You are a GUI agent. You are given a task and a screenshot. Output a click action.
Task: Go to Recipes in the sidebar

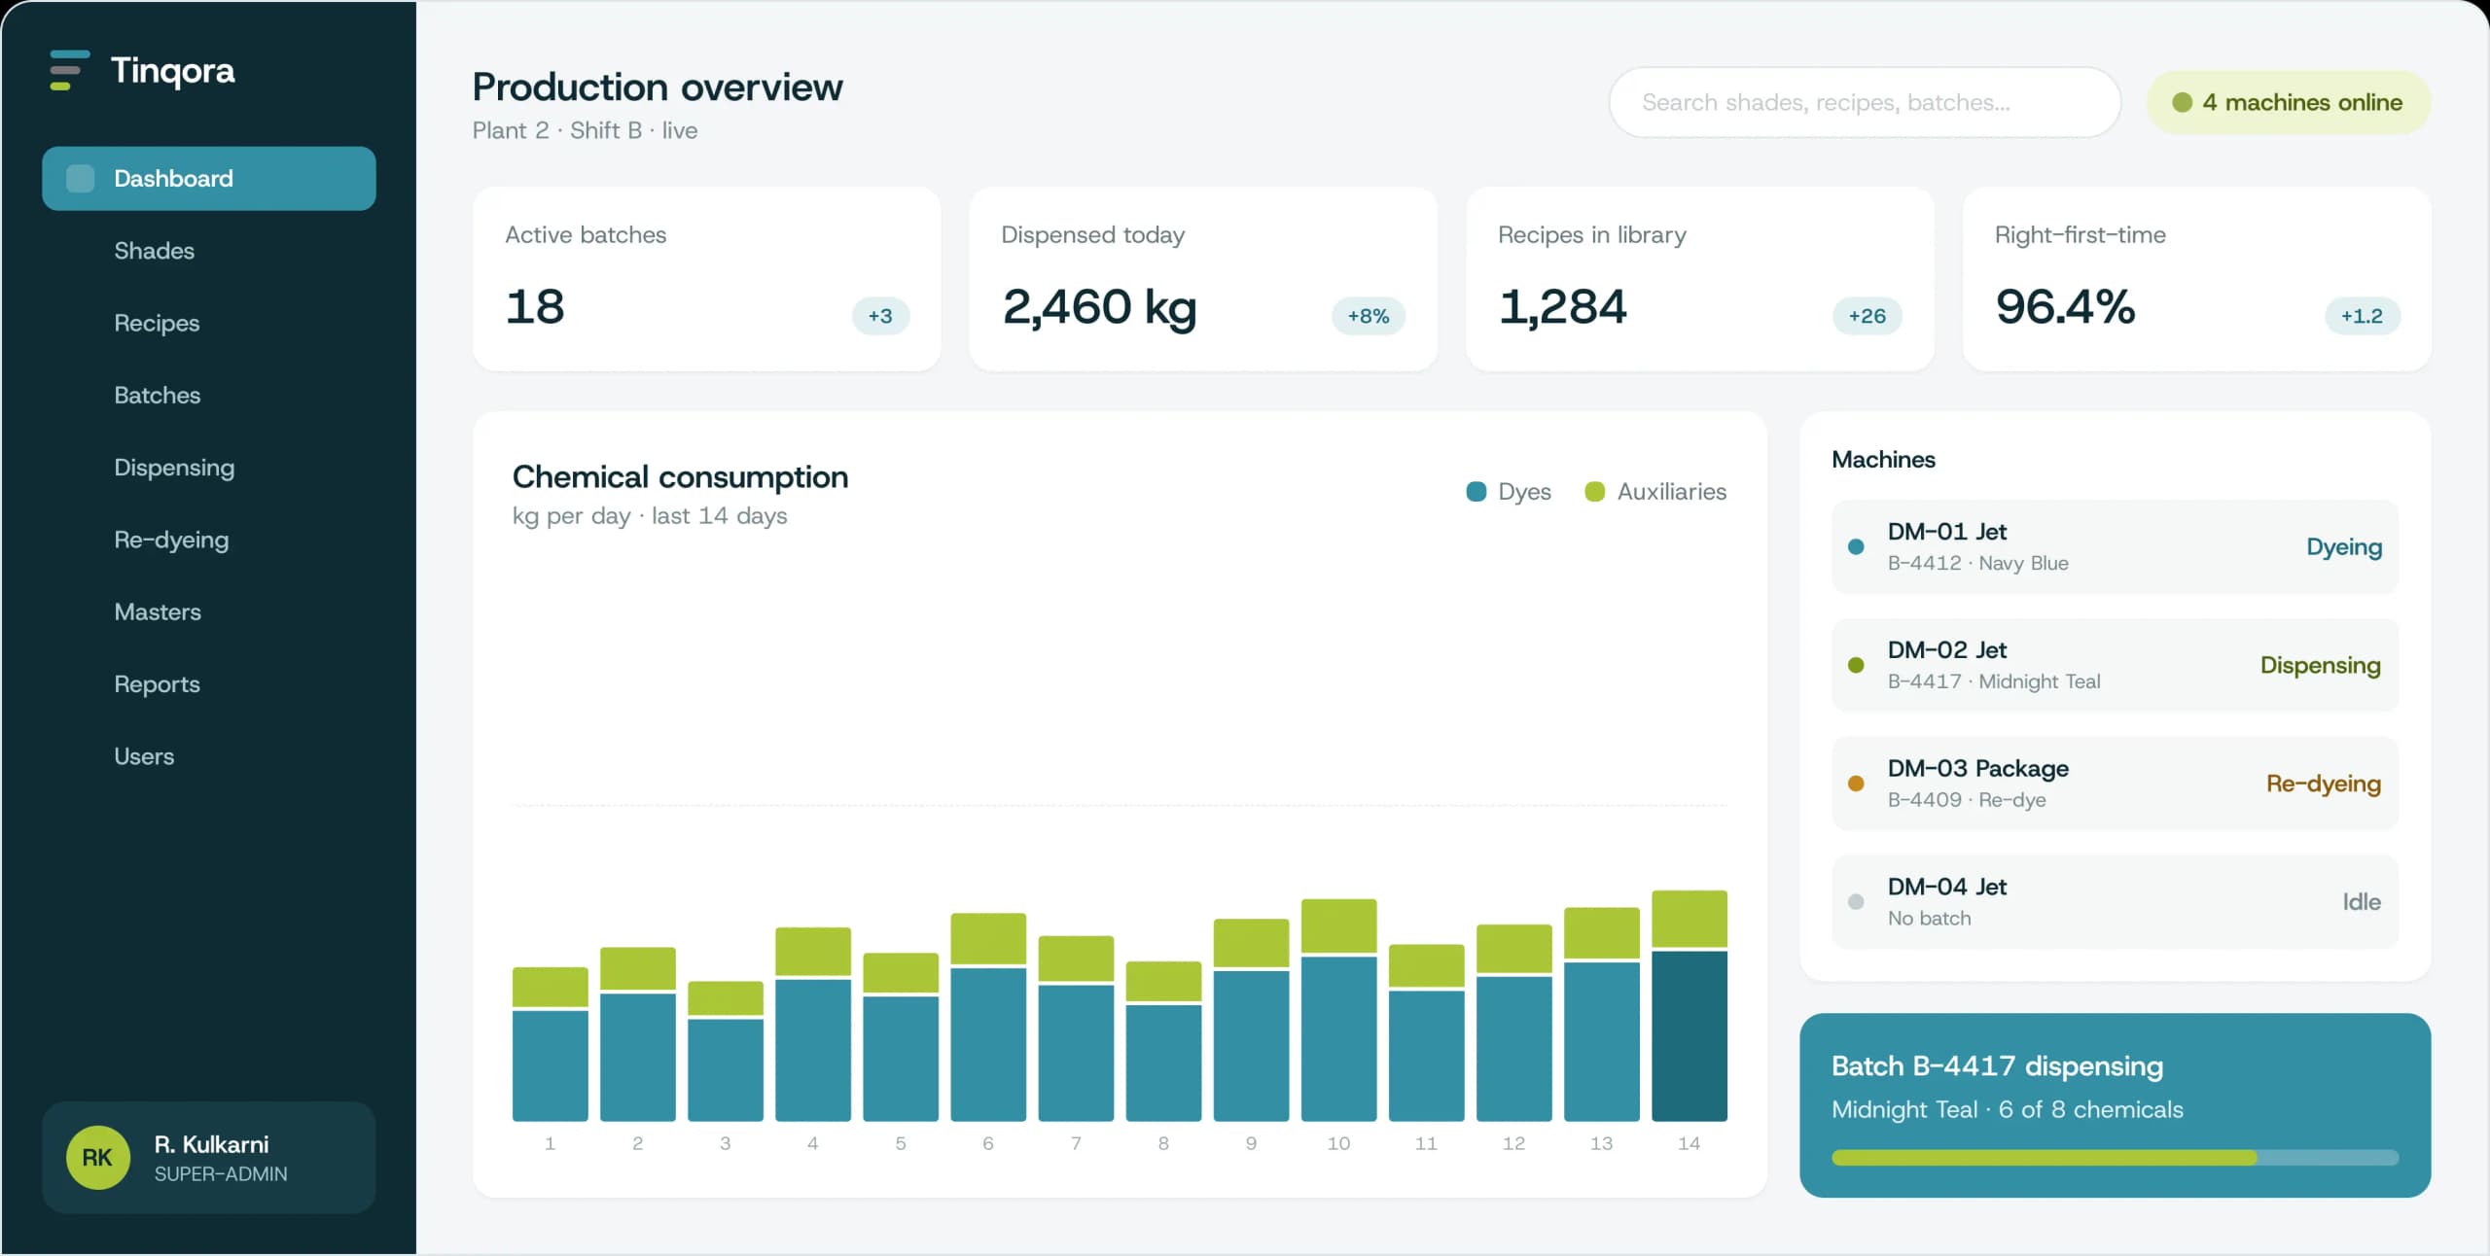[157, 323]
